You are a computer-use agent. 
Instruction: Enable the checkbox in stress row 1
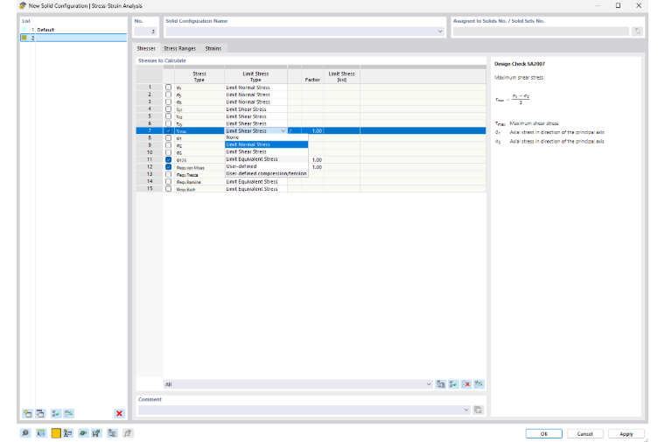168,88
